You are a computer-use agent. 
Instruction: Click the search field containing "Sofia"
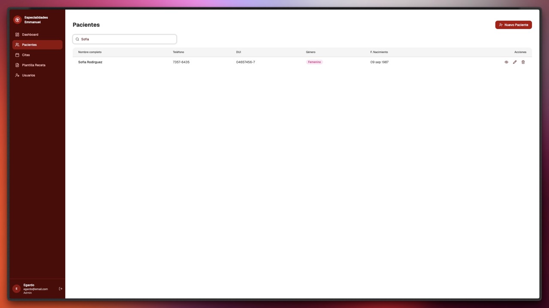(127, 39)
